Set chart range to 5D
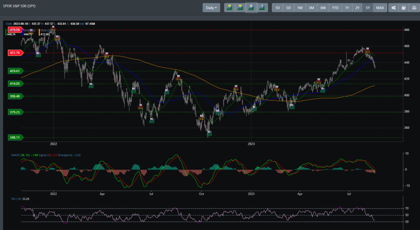The height and width of the screenshot is (230, 420). 288,8
